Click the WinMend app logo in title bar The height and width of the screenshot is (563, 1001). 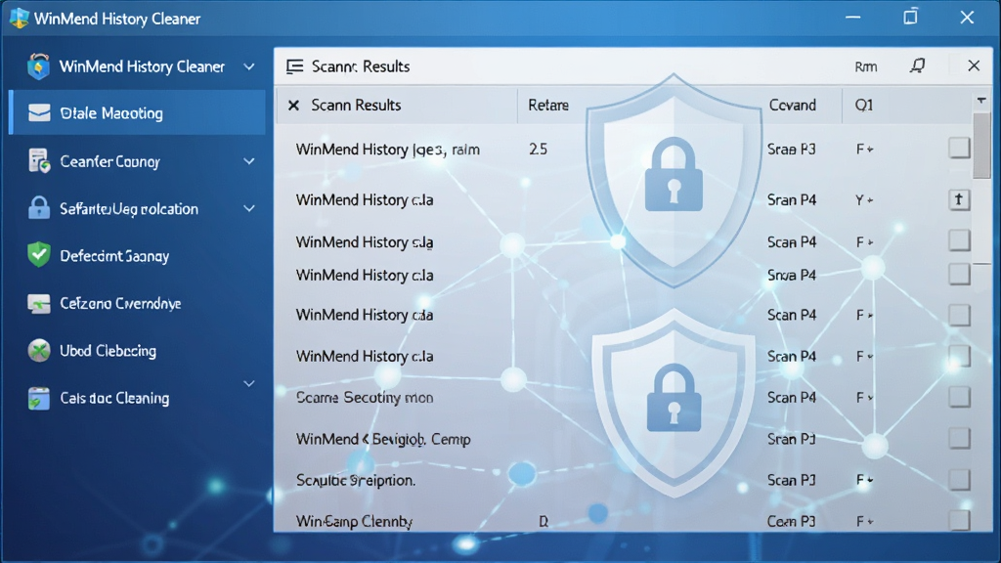coord(20,18)
